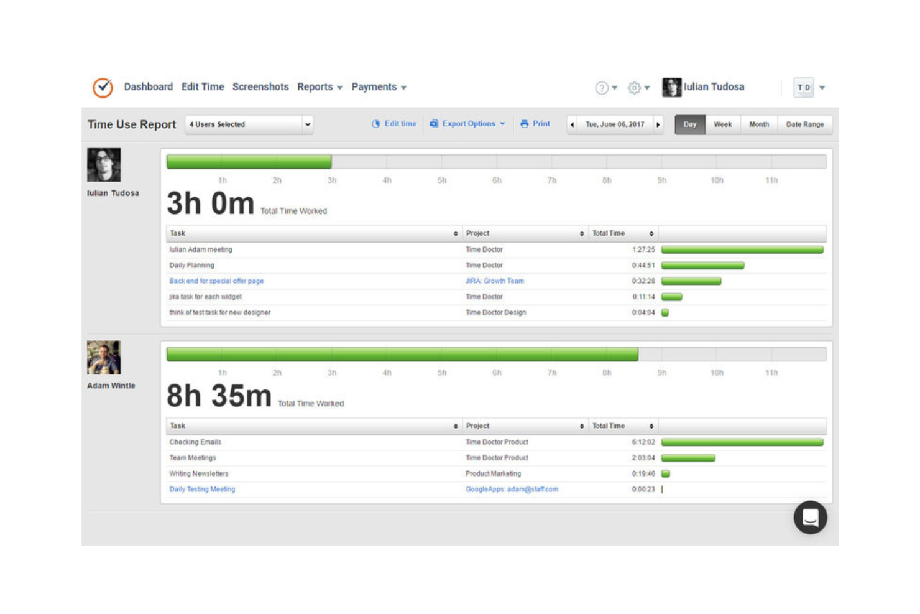Open the settings gear icon
This screenshot has height=614, width=920.
[634, 88]
